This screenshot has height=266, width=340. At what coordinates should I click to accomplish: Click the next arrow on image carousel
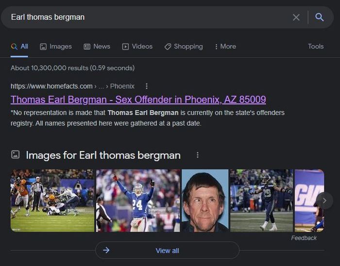click(324, 200)
